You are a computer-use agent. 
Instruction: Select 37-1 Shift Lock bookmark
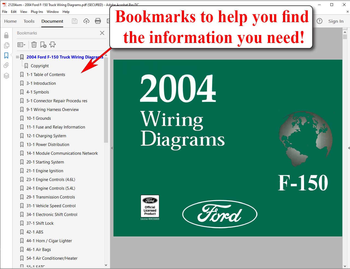coord(40,223)
